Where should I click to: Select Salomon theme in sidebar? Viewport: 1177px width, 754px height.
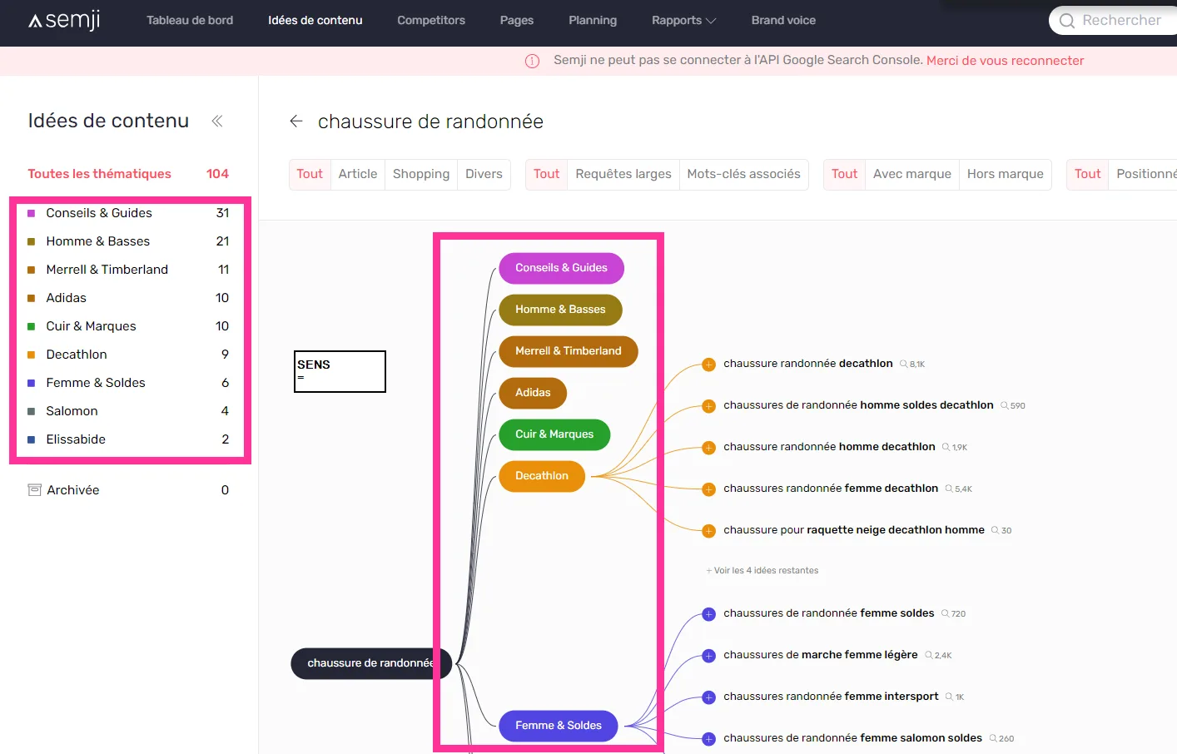pos(128,411)
